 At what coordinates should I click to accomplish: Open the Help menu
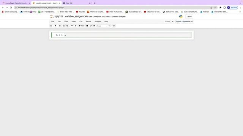pos(106,22)
